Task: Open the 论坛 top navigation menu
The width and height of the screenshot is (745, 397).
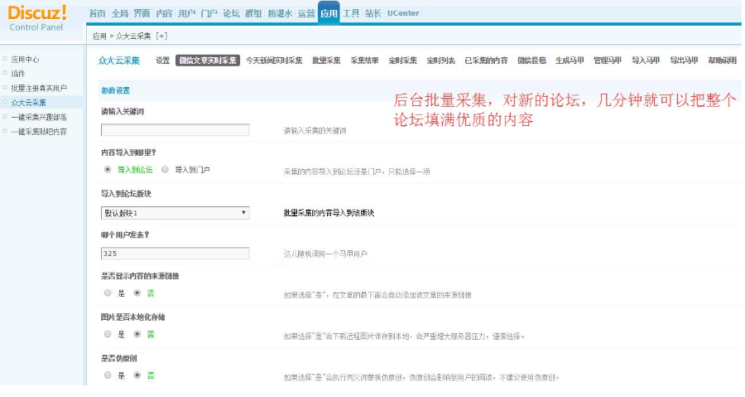Action: pyautogui.click(x=232, y=13)
